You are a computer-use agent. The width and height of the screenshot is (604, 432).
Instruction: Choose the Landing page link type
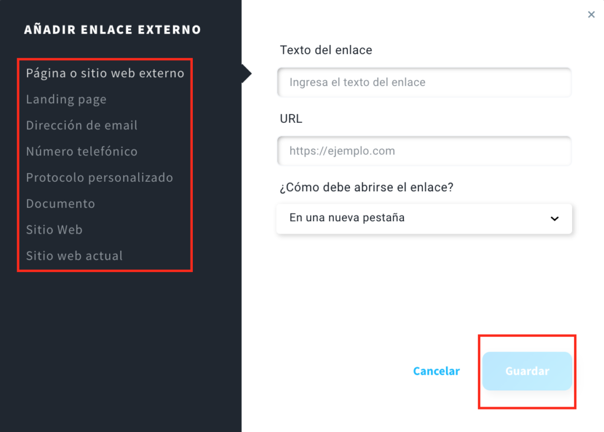click(66, 99)
